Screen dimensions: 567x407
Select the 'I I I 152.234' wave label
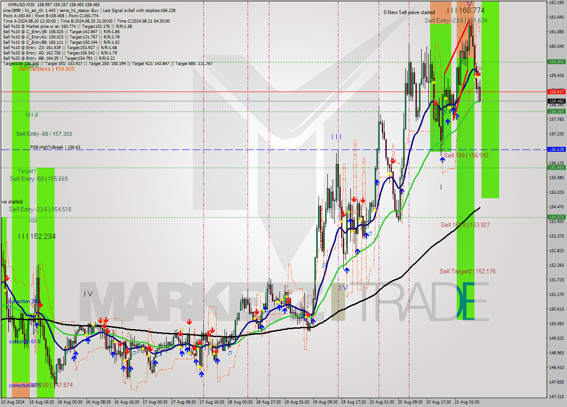[37, 237]
